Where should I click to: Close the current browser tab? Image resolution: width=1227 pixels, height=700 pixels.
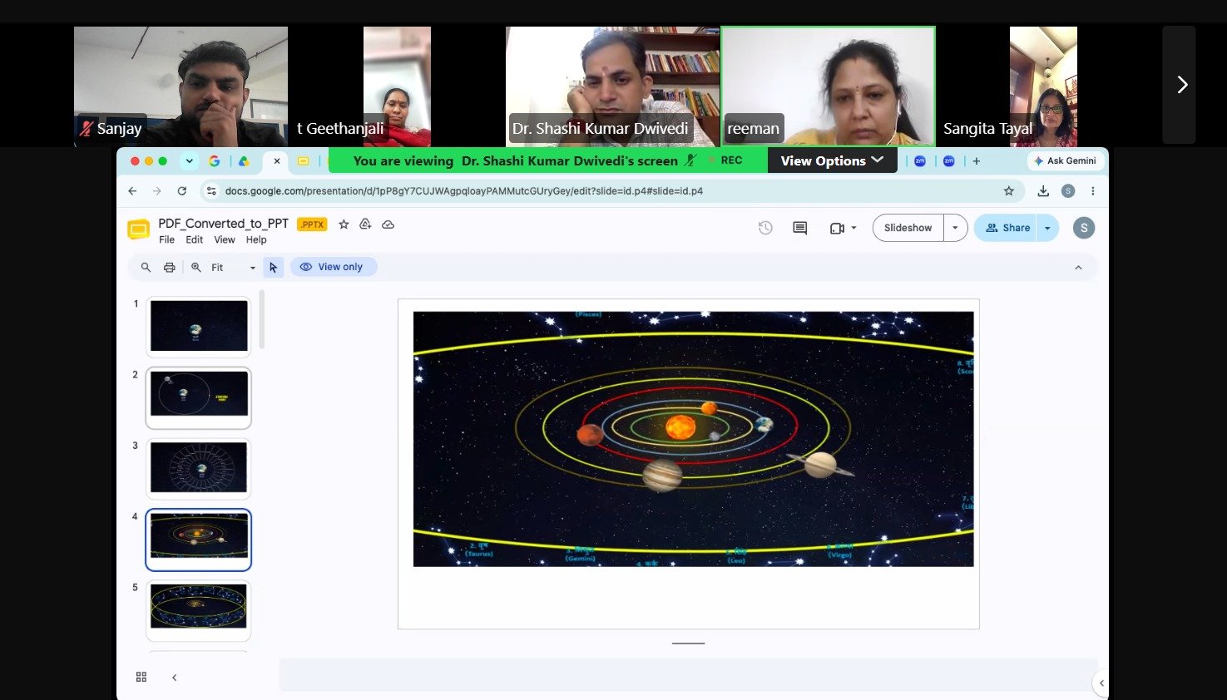[x=277, y=161]
